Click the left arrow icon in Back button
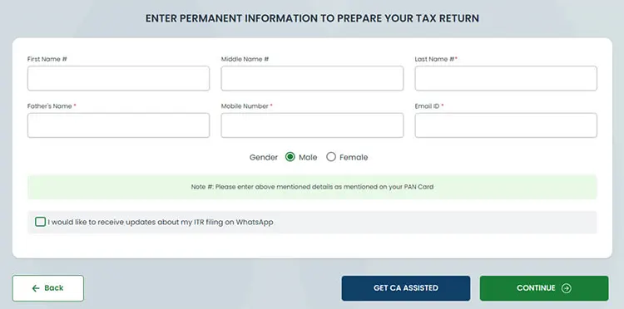Screen dimensions: 624x309 point(36,288)
